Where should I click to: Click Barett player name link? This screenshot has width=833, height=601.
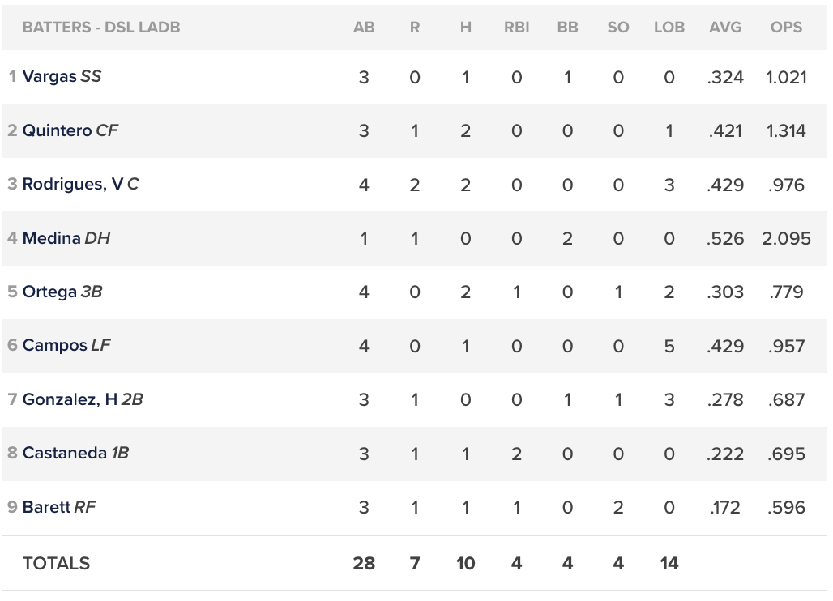pyautogui.click(x=47, y=507)
